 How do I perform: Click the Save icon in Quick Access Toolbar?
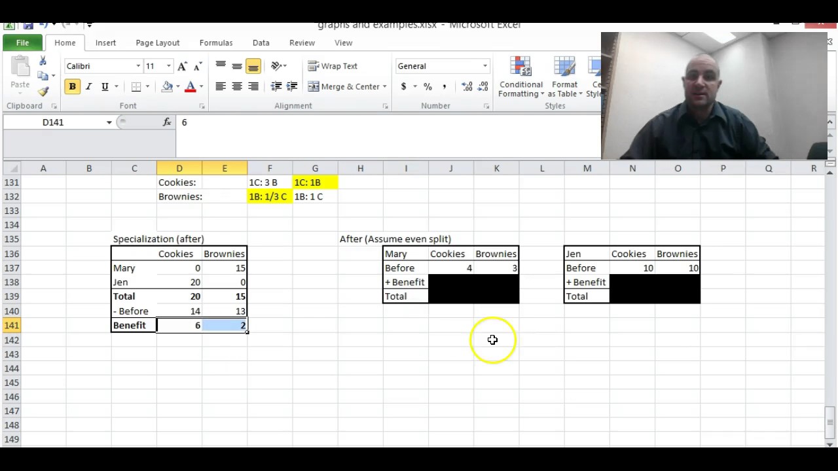pos(27,26)
